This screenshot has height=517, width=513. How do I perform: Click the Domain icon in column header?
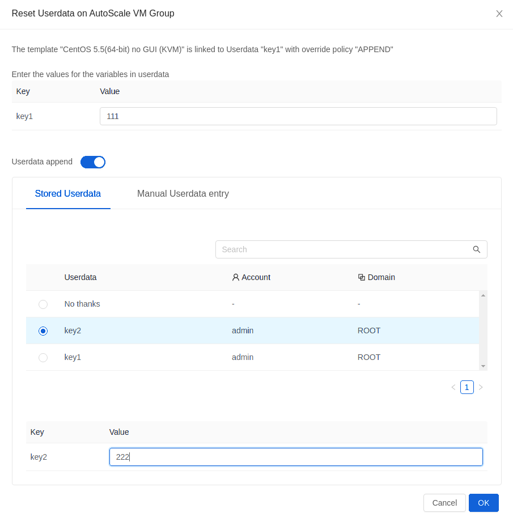coord(361,277)
